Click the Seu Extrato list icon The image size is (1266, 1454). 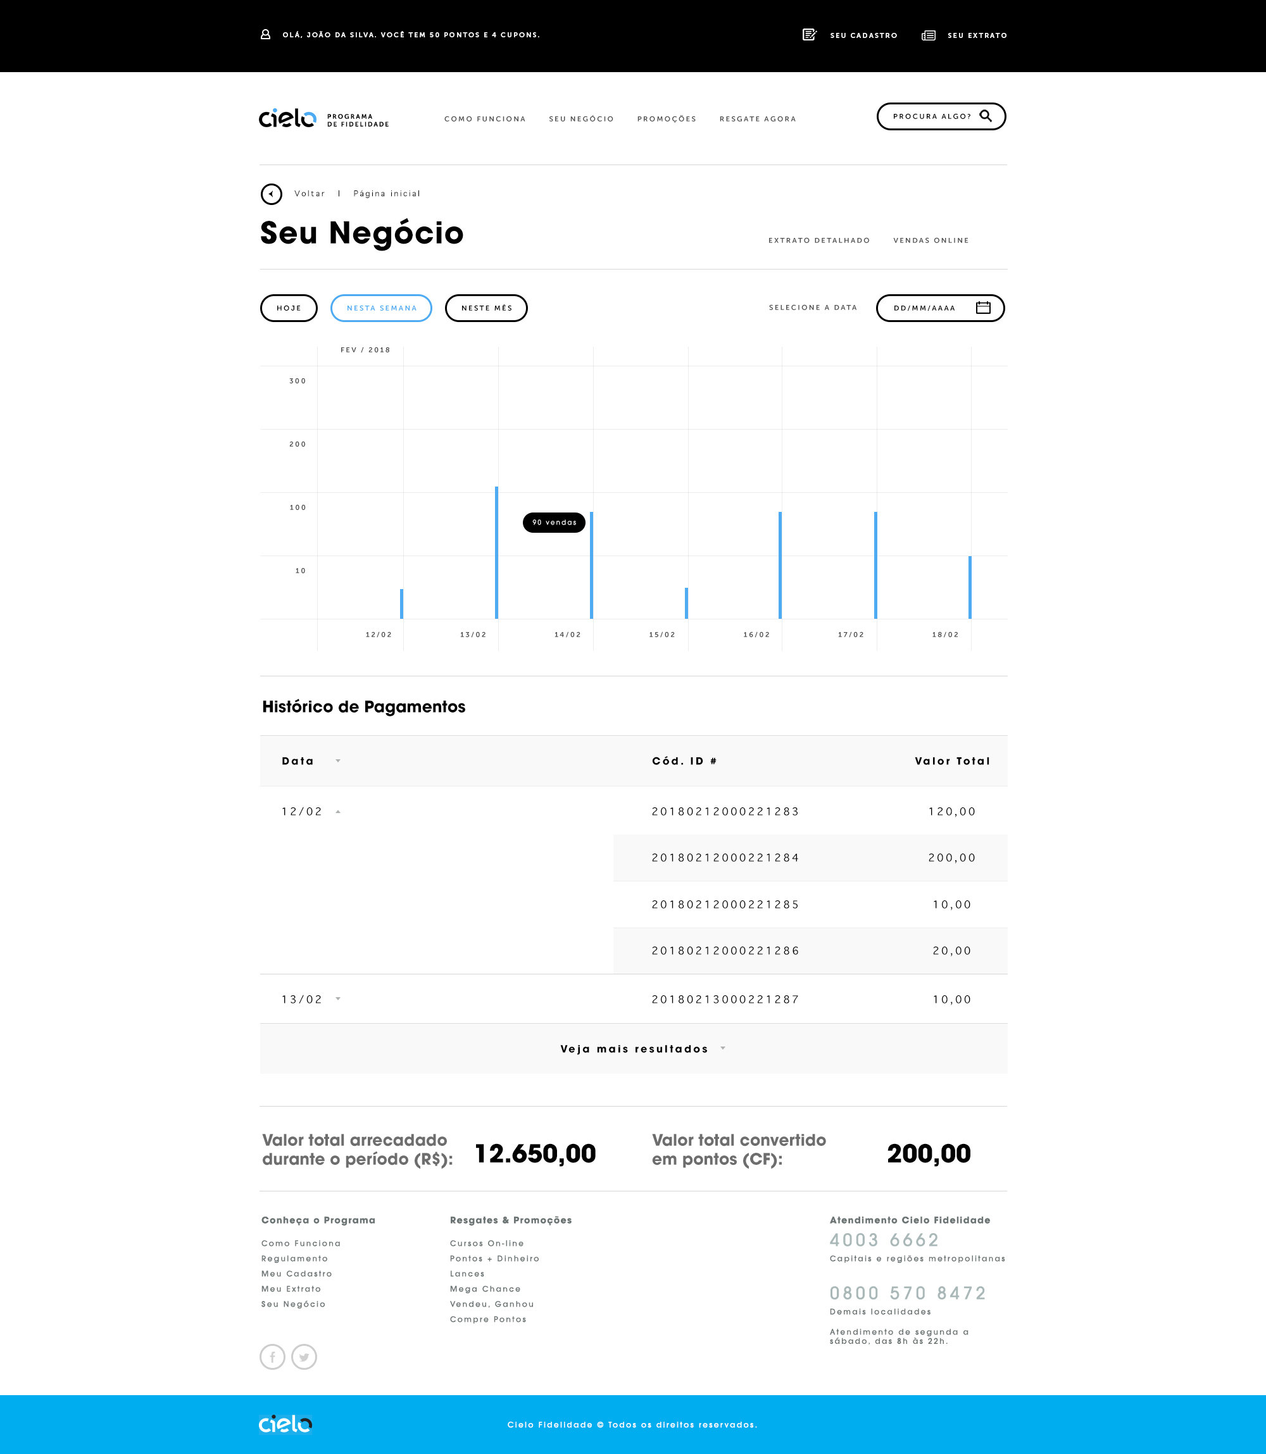(x=929, y=35)
